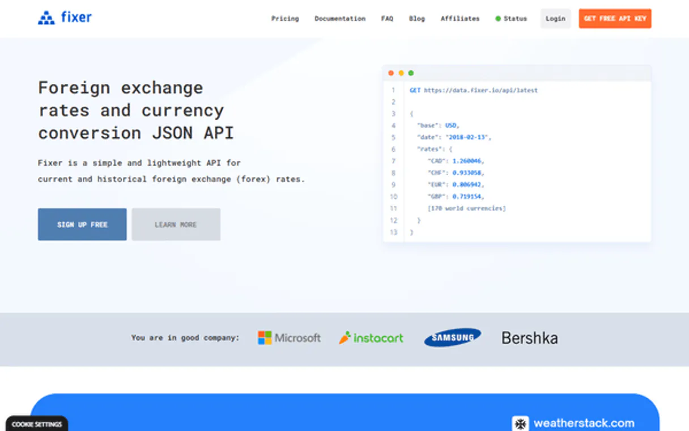Click the Samsung oval logo
The width and height of the screenshot is (689, 431).
452,337
